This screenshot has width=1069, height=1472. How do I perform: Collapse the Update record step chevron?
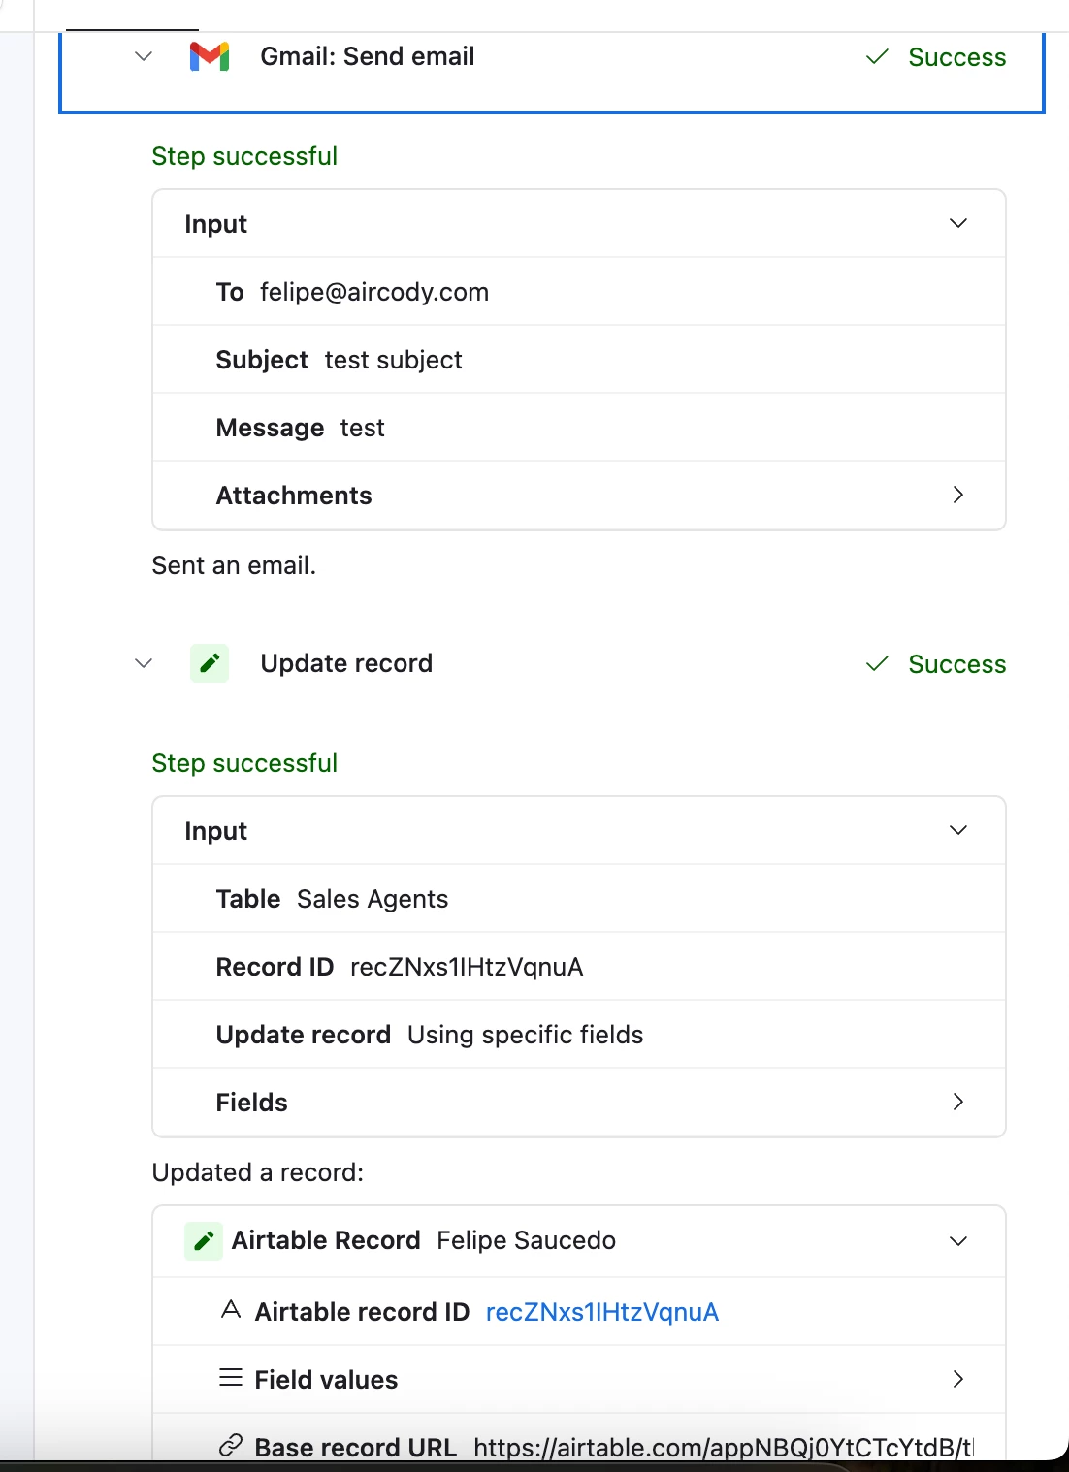pos(144,664)
